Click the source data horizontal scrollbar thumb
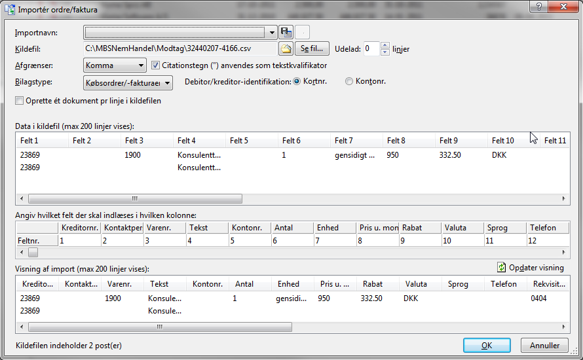The image size is (583, 360). 135,199
